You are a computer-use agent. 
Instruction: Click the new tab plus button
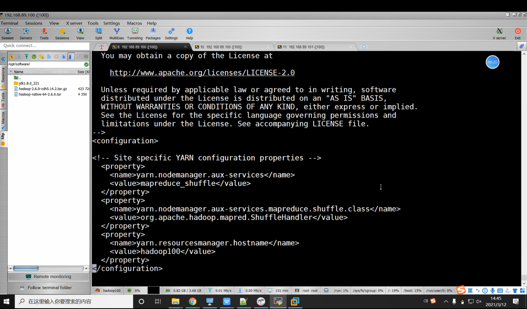(364, 47)
